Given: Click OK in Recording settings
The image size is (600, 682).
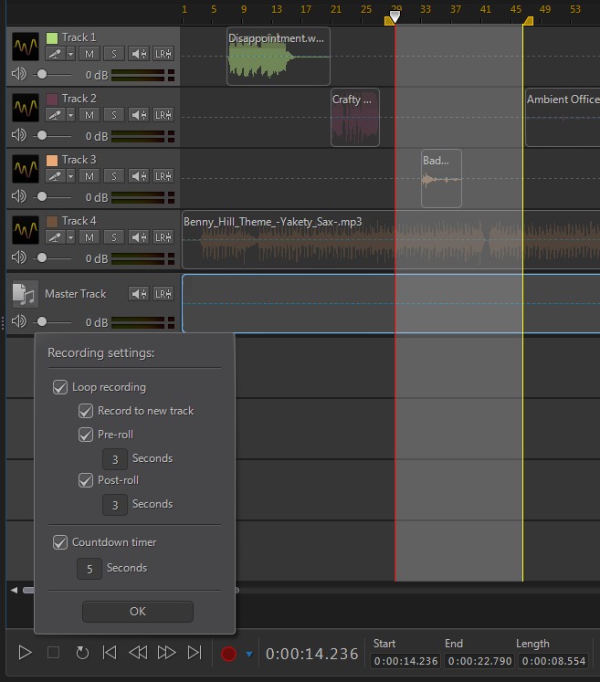Looking at the screenshot, I should click(x=138, y=612).
